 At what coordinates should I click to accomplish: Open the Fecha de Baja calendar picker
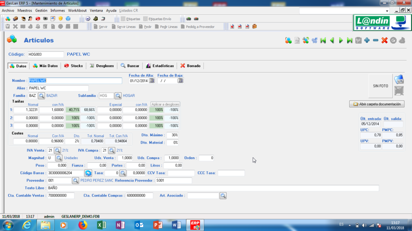pyautogui.click(x=180, y=80)
